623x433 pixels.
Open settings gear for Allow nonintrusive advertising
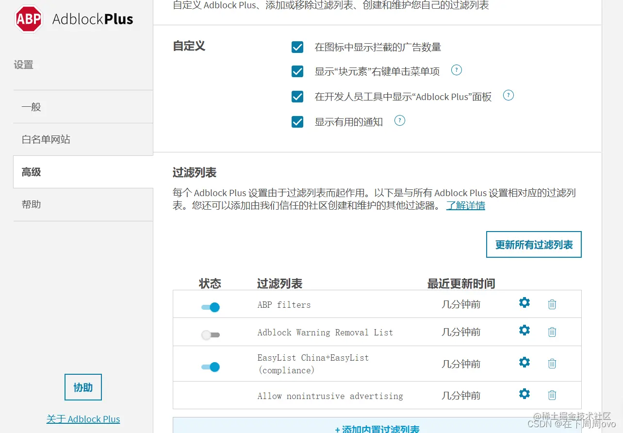tap(525, 394)
